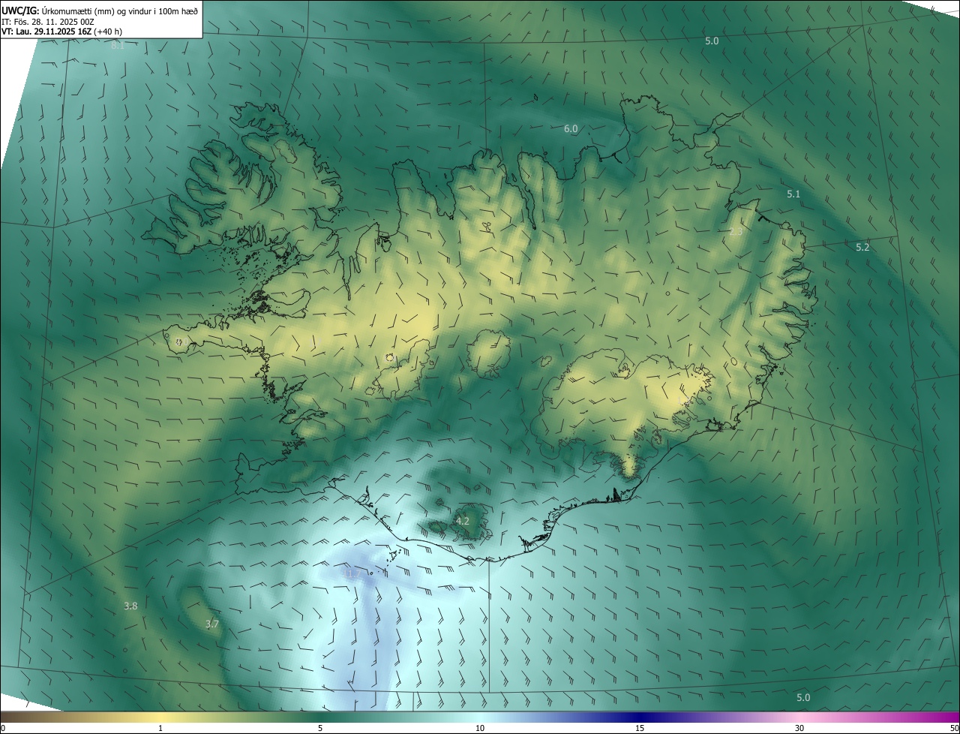Click the 5.2 value label east of Iceland
Viewport: 960px width, 734px height.
862,248
